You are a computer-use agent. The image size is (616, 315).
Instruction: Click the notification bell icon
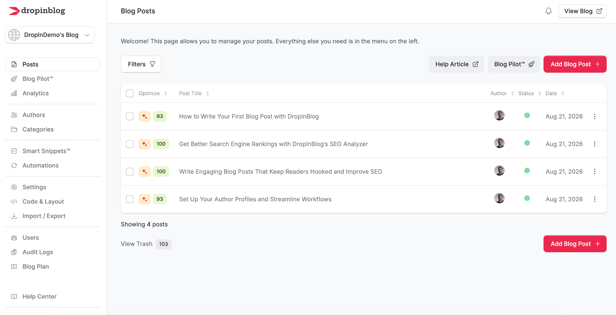point(549,11)
